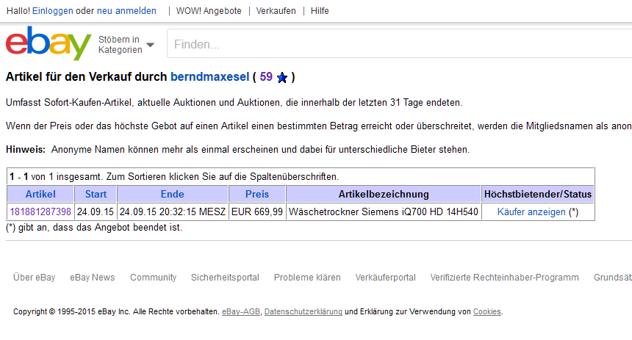Expand the Stöbern in Kategorien dropdown

(126, 45)
